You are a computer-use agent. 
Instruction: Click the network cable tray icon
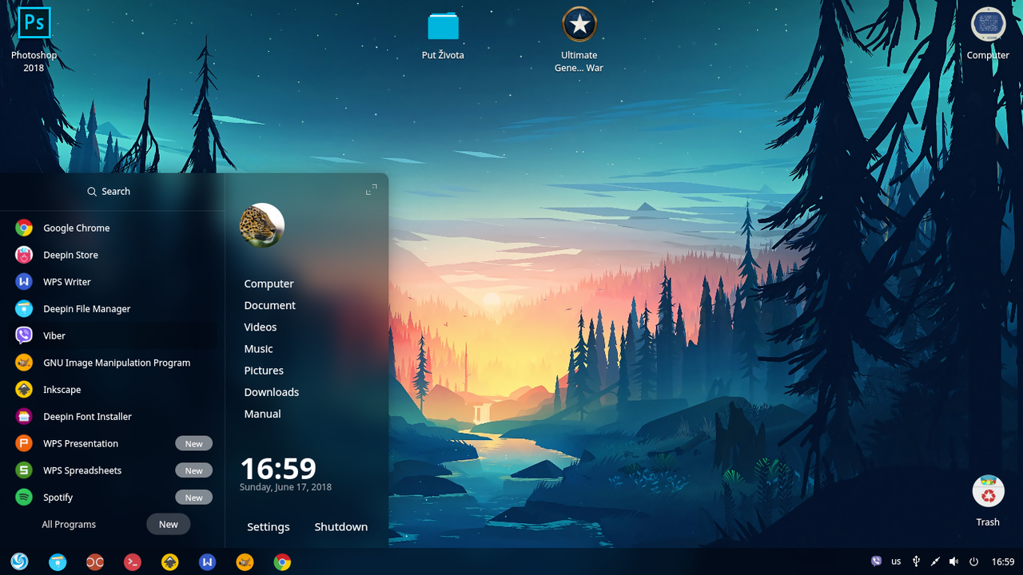(935, 561)
